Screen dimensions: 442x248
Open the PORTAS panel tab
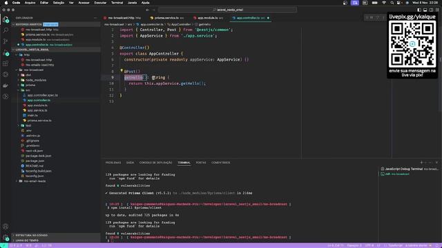click(x=201, y=163)
